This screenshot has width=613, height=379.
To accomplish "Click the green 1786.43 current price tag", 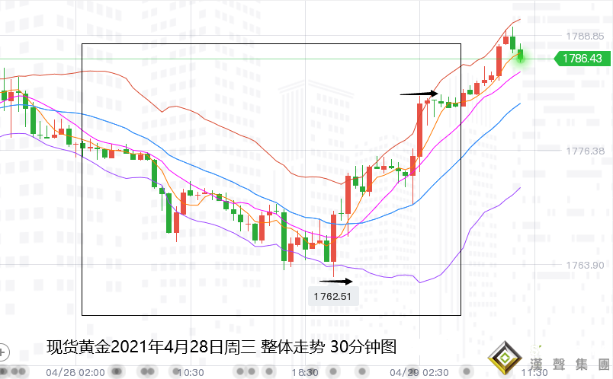I will pos(582,58).
